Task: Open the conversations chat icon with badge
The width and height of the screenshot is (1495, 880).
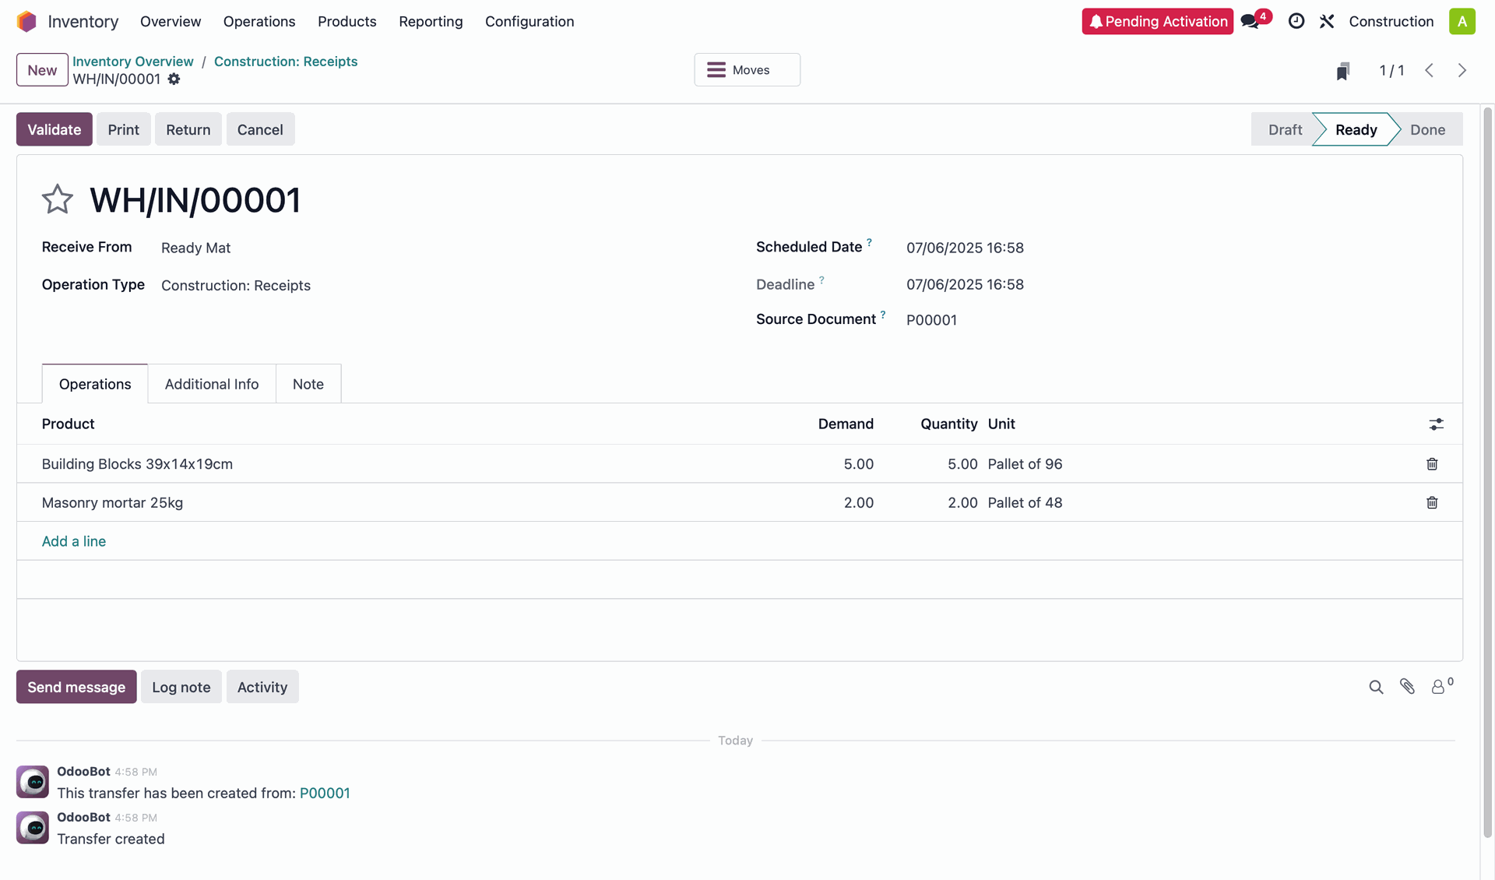Action: [x=1251, y=22]
